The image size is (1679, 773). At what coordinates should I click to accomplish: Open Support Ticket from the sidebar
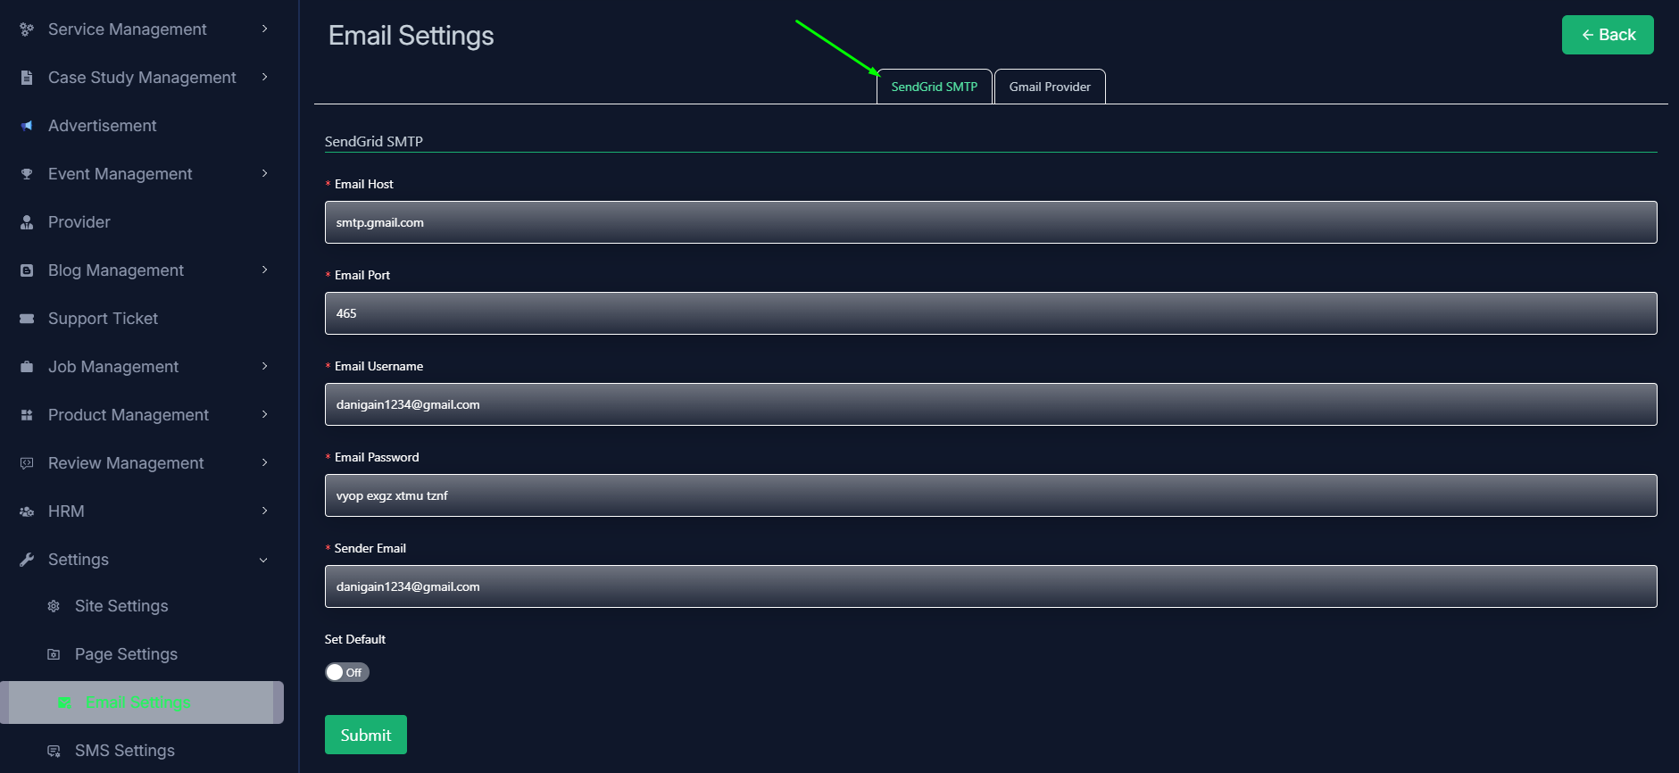(x=103, y=319)
